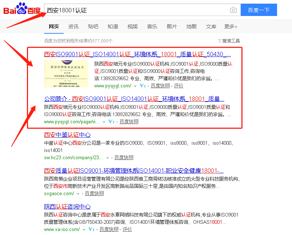Switch to the 地图 tab
Screen dimensions: 292x235
pos(192,26)
